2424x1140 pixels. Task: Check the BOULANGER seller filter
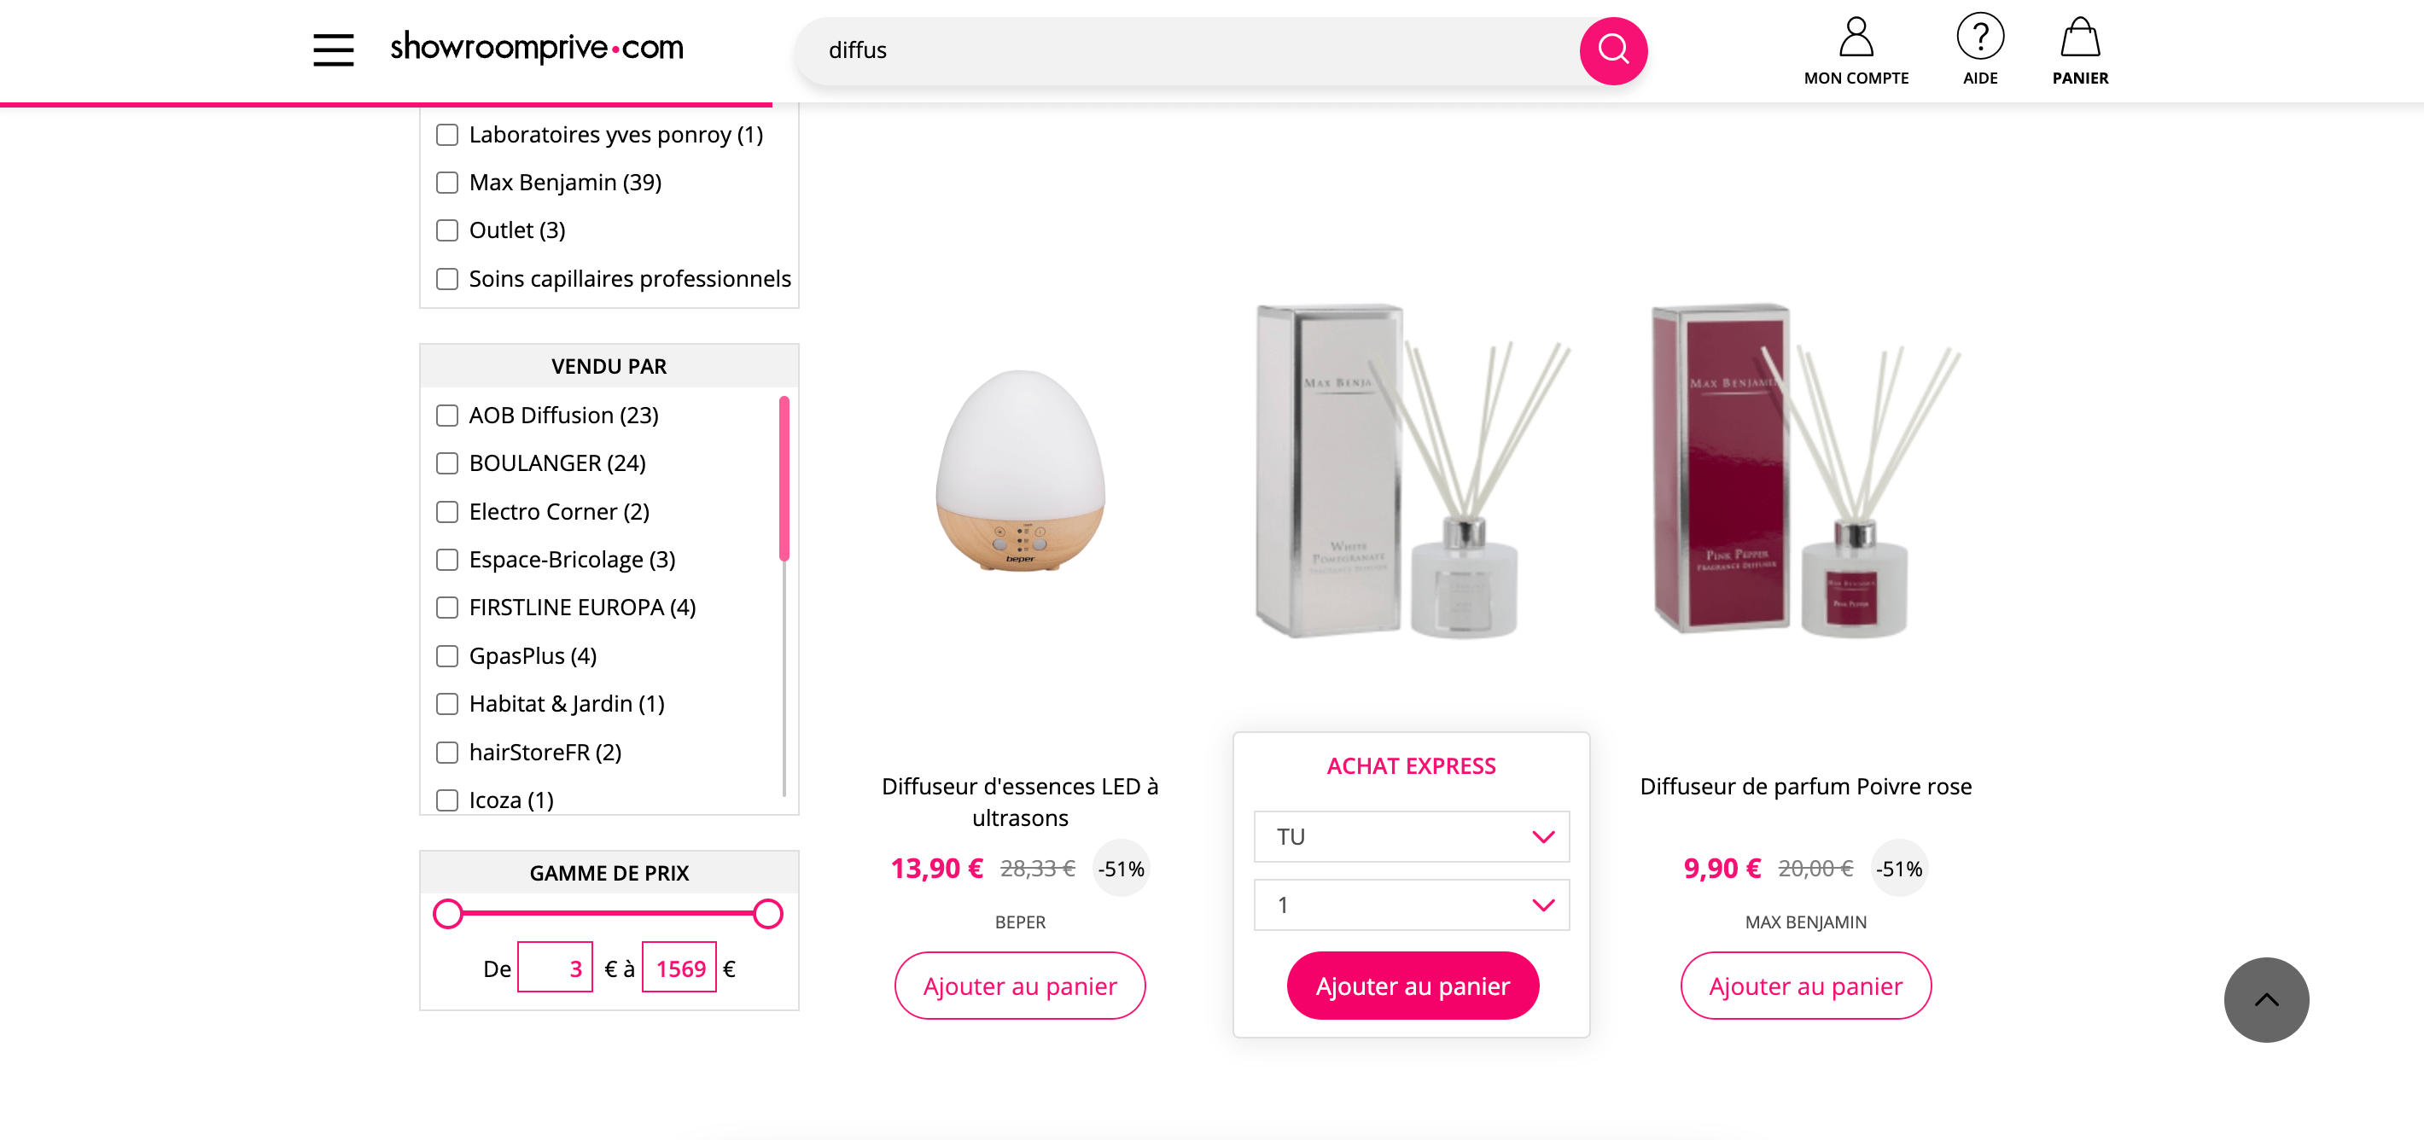(446, 462)
